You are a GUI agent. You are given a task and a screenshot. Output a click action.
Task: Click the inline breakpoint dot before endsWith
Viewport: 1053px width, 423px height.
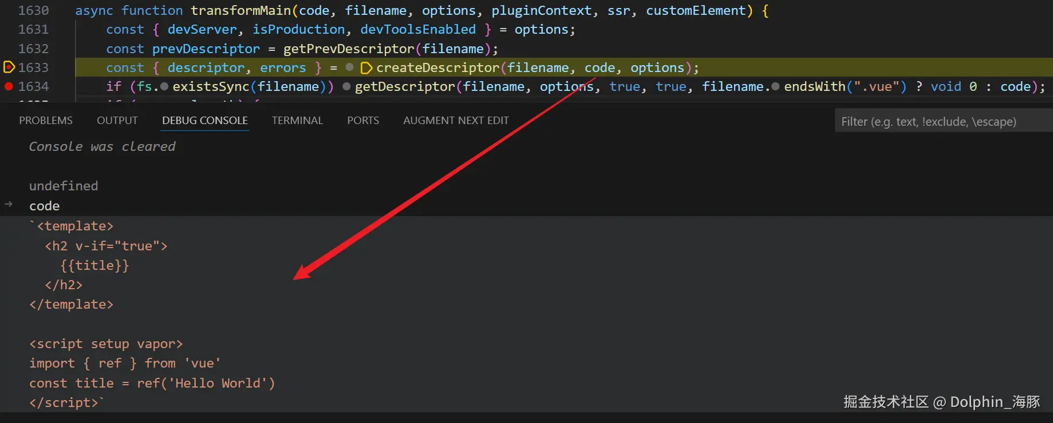point(775,86)
